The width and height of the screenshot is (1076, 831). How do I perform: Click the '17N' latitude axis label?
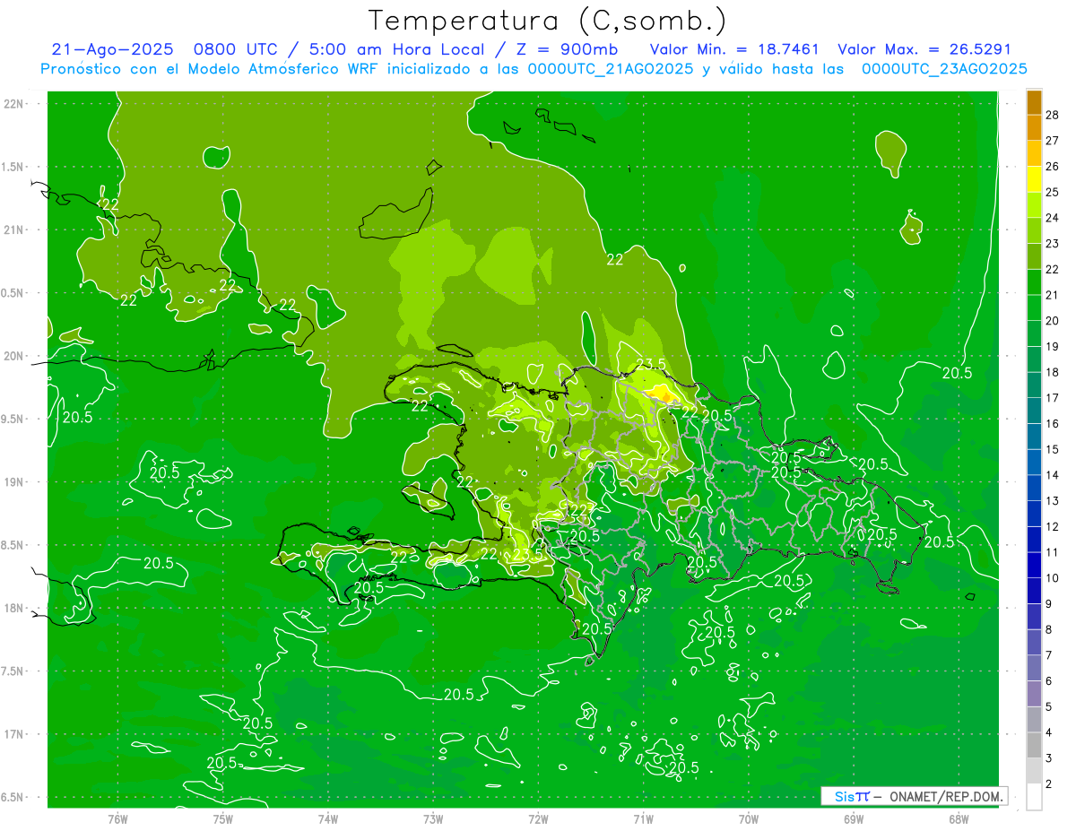(14, 734)
